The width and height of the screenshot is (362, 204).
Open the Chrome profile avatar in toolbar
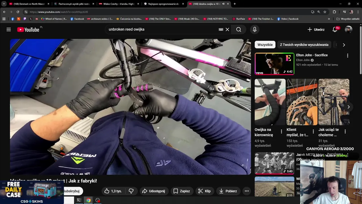[x=351, y=12]
